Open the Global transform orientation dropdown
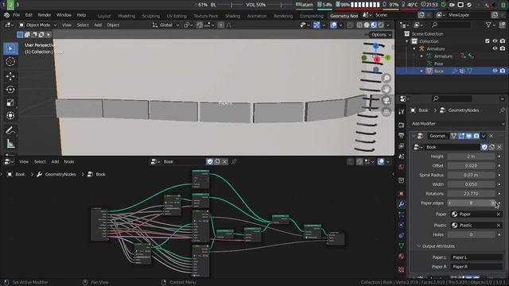The height and width of the screenshot is (286, 509). click(x=166, y=25)
